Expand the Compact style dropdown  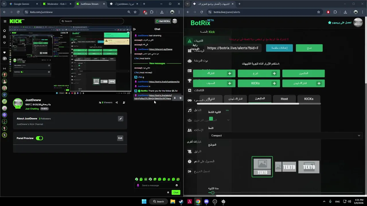pyautogui.click(x=285, y=136)
